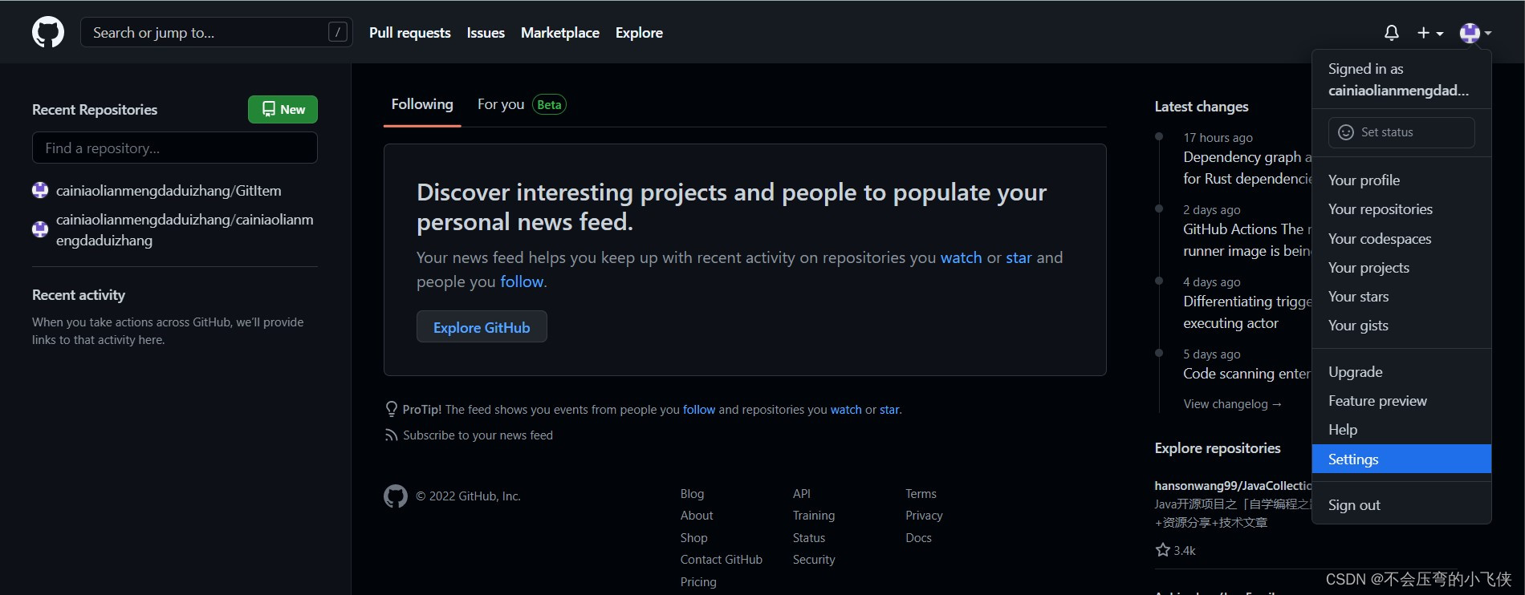This screenshot has width=1525, height=595.
Task: Switch to the Following tab
Action: point(422,104)
